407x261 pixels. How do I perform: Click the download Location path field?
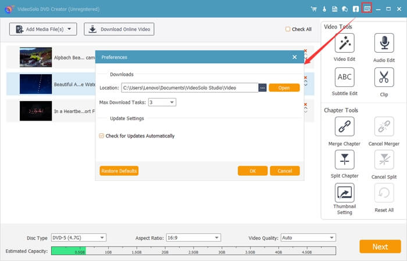(x=190, y=88)
